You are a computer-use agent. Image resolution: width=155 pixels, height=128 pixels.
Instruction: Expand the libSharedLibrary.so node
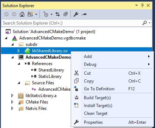(18, 51)
